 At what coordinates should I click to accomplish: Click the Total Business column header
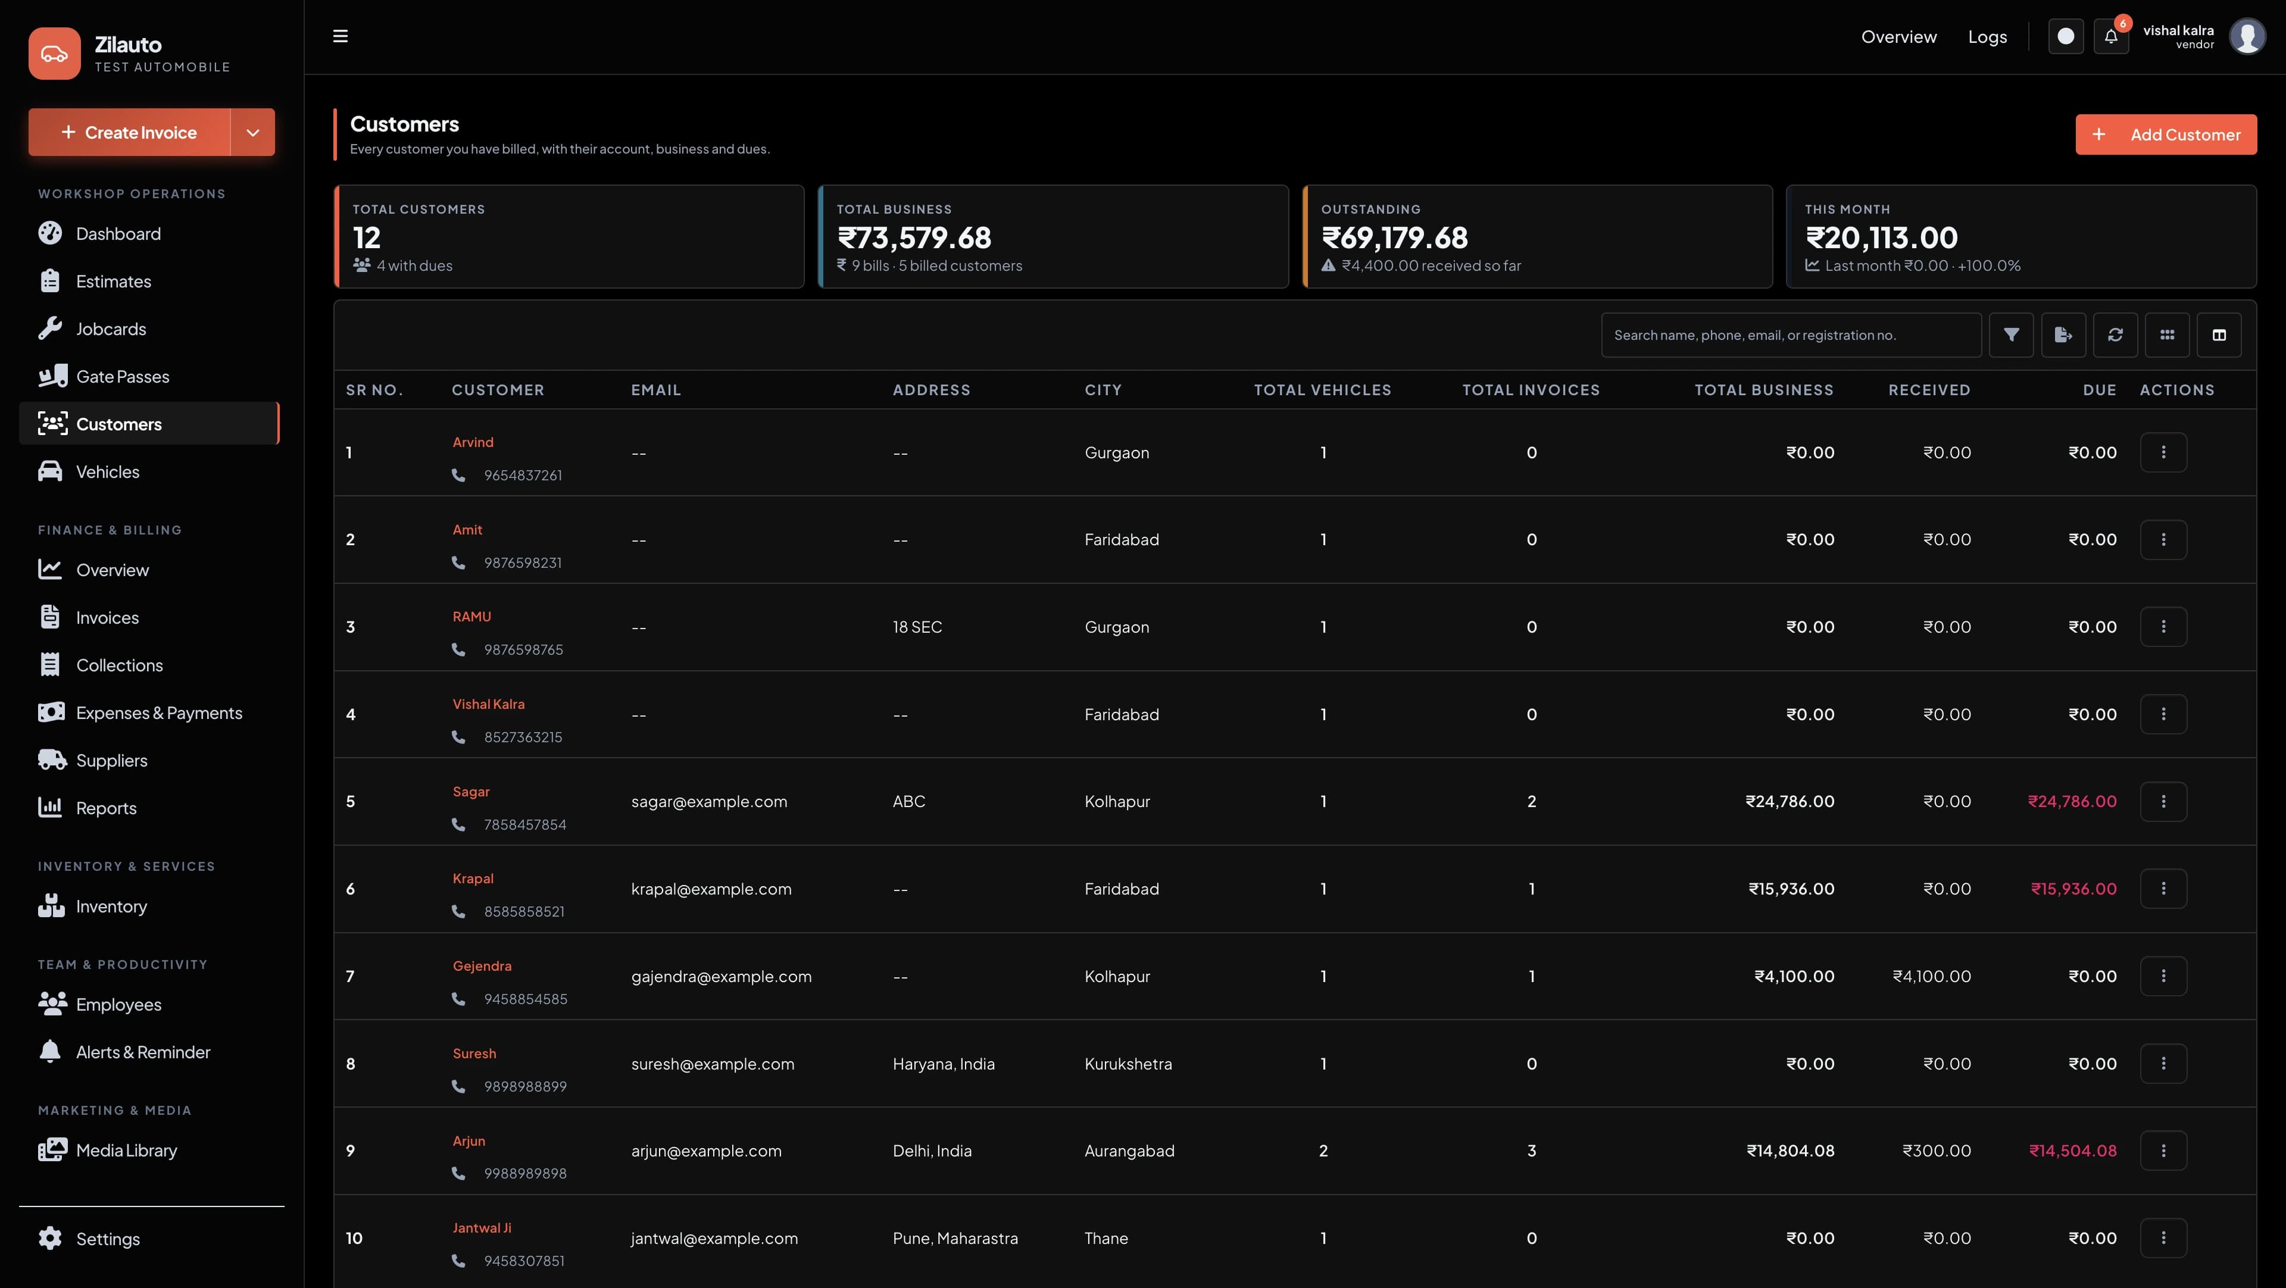tap(1763, 390)
